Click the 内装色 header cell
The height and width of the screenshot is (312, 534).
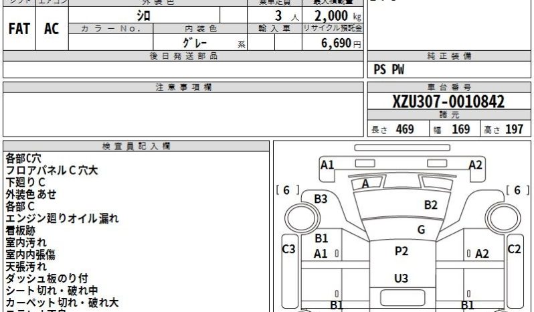tap(200, 29)
